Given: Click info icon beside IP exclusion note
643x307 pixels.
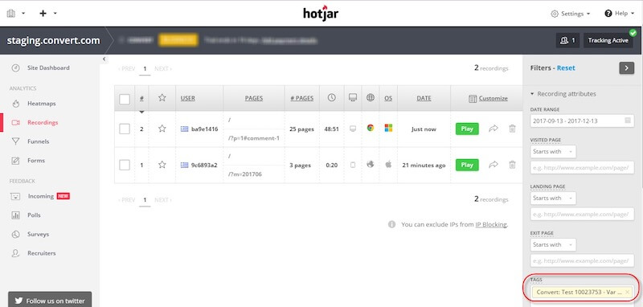Looking at the screenshot, I should [x=392, y=224].
